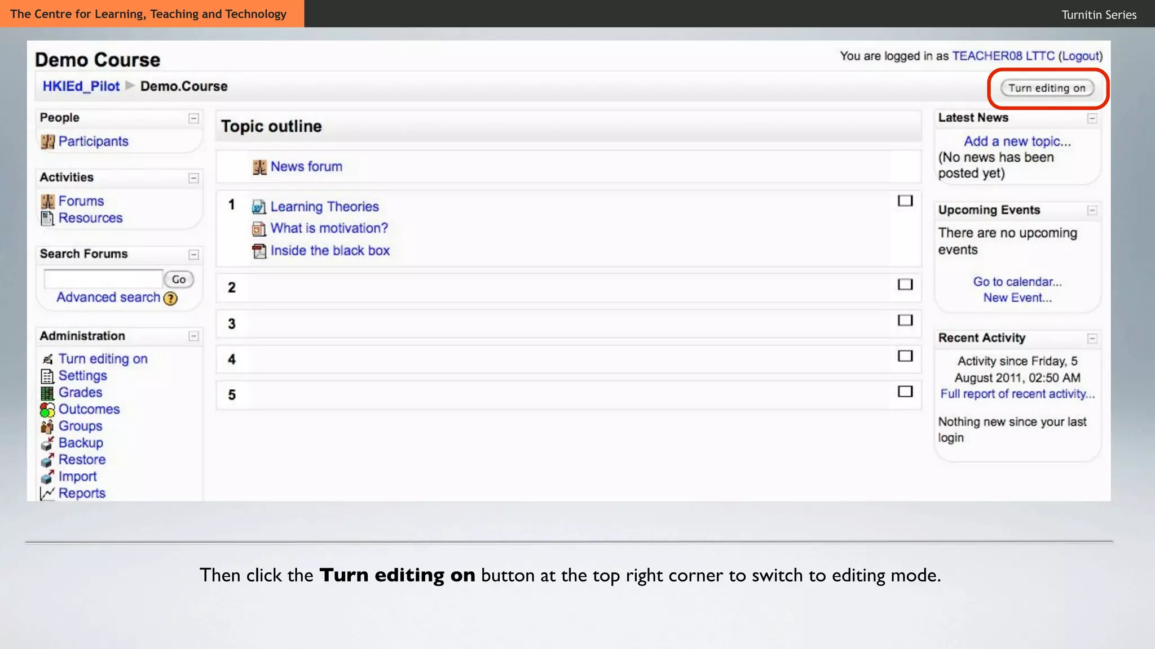This screenshot has width=1155, height=649.
Task: Open Full report of recent activity
Action: [x=1017, y=394]
